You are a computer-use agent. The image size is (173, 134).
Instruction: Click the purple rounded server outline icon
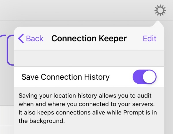click(x=10, y=50)
